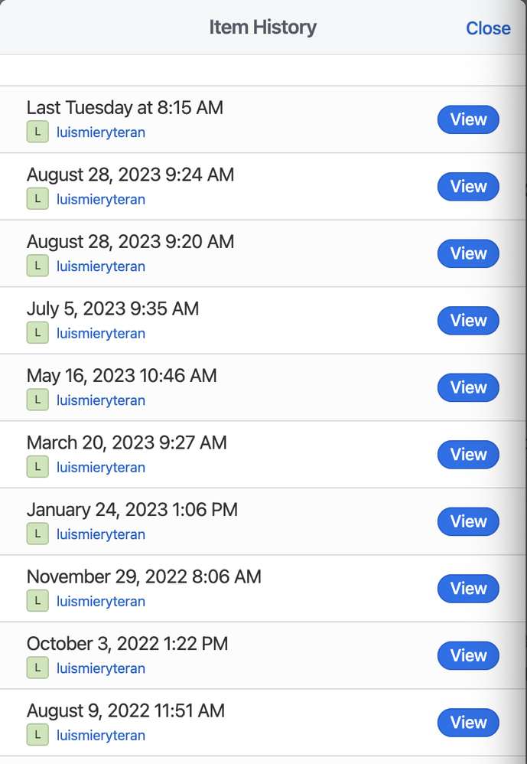View the Last Tuesday 8:15 AM version
The height and width of the screenshot is (764, 527).
pos(468,119)
